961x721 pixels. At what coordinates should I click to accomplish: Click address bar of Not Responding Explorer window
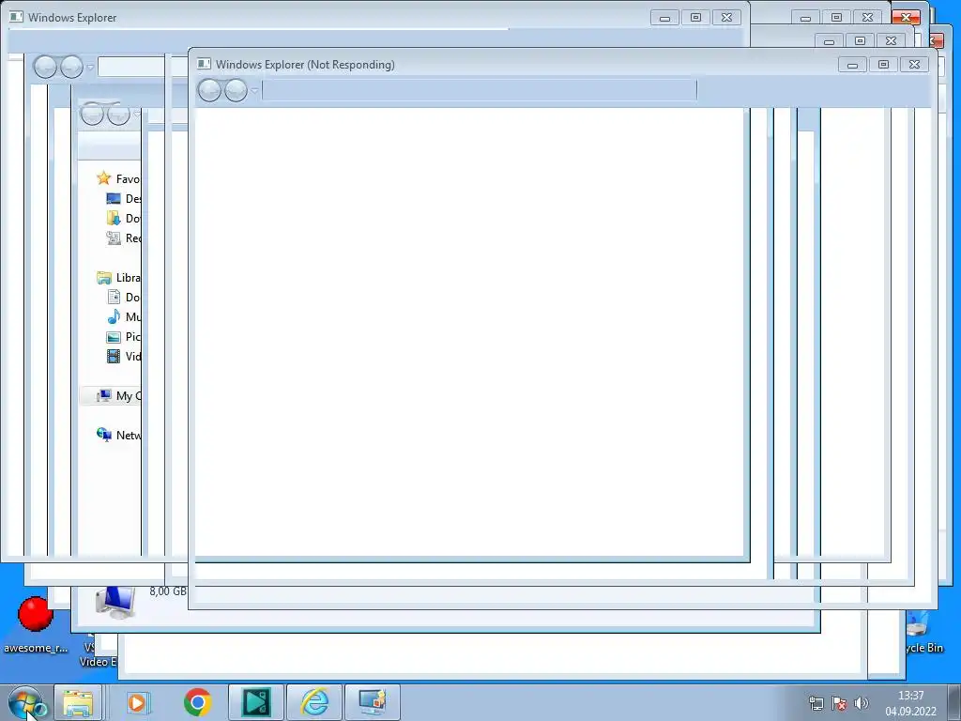(x=480, y=90)
